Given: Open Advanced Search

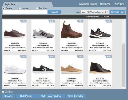Looking at the screenshot, I should [x=88, y=4].
